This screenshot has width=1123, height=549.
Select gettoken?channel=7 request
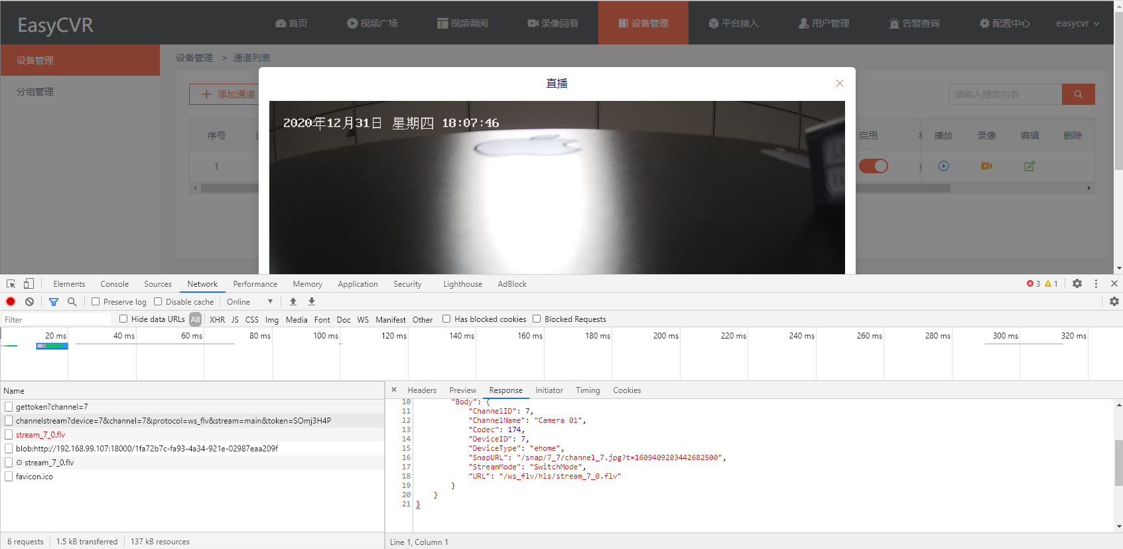pos(192,406)
